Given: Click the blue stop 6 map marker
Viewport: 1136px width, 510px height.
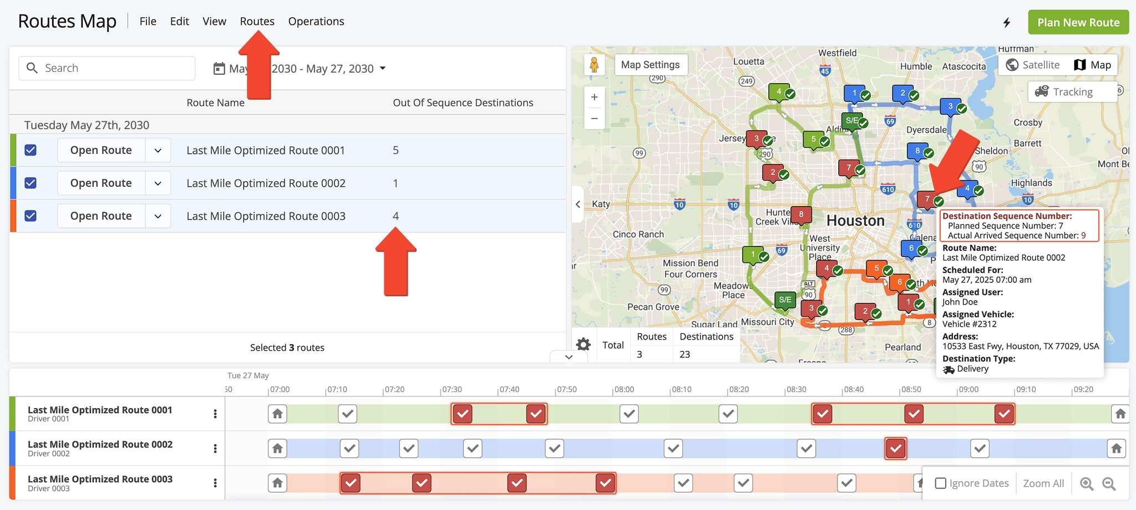Looking at the screenshot, I should [911, 249].
